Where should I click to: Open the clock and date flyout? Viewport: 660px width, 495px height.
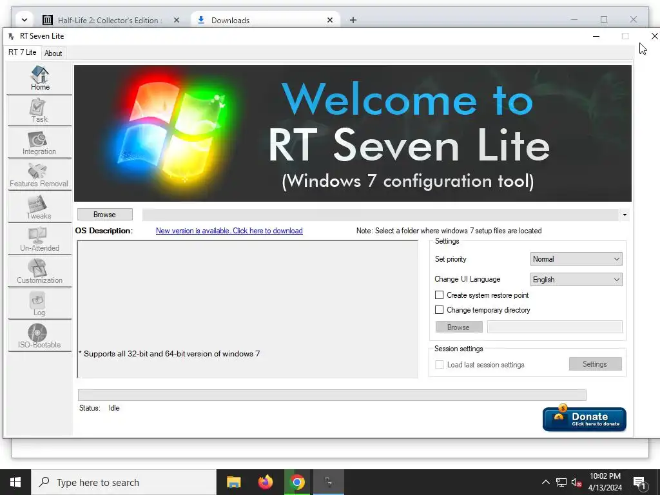pos(605,482)
